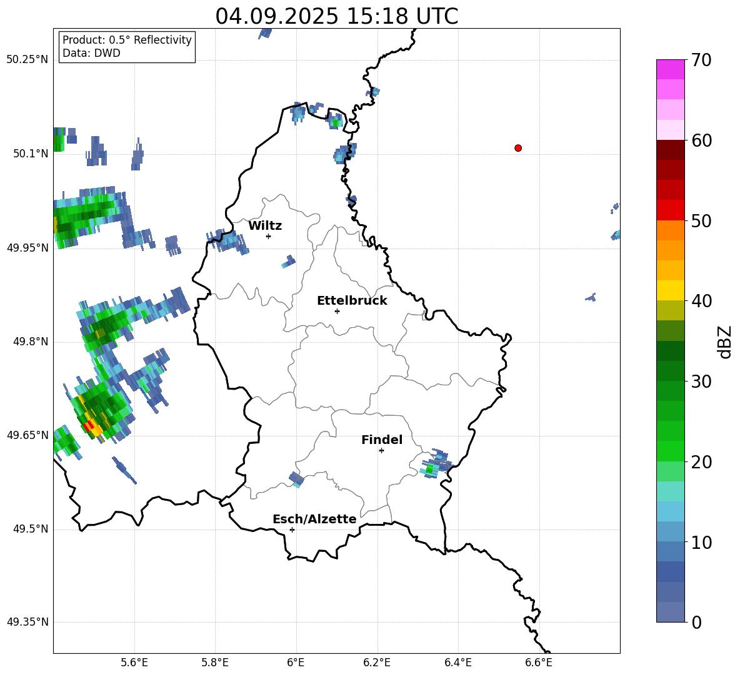Click the 30 tick on colorbar
This screenshot has height=675, width=740.
[701, 382]
